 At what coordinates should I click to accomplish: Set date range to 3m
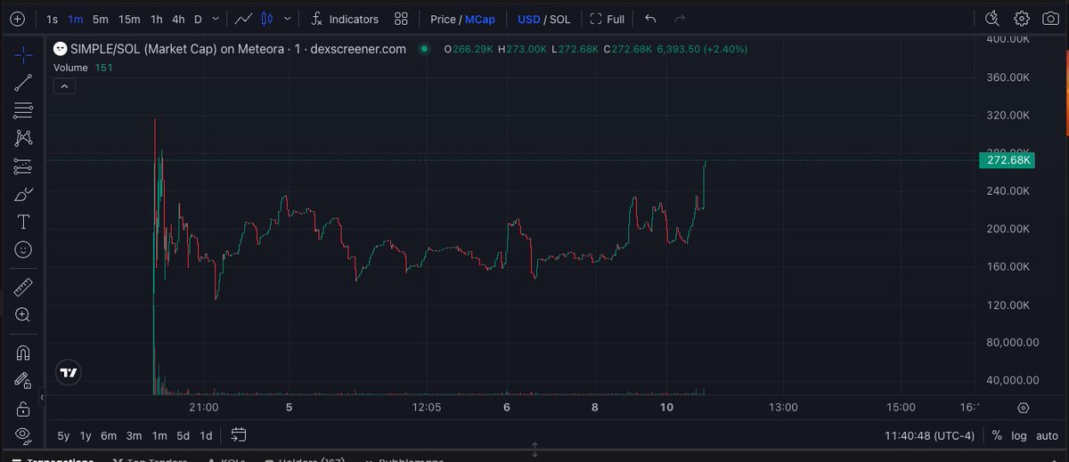tap(134, 435)
